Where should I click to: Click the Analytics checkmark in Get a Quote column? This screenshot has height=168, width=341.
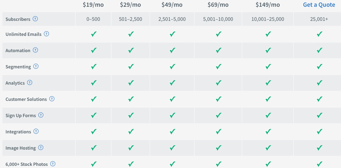pos(320,83)
